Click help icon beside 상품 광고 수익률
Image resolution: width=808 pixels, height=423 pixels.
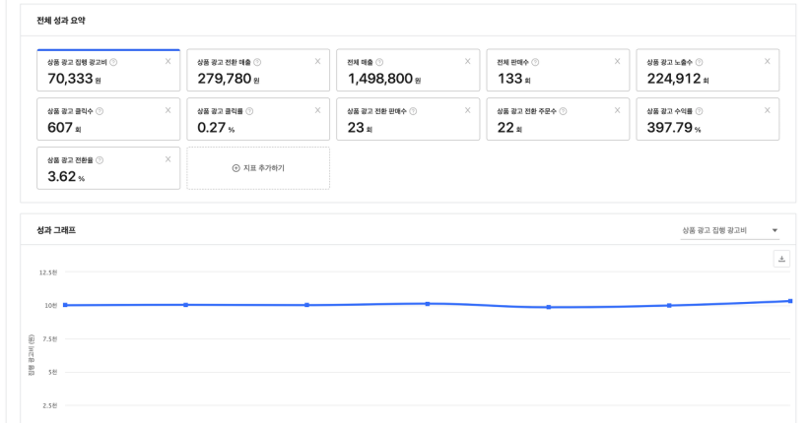pos(700,111)
